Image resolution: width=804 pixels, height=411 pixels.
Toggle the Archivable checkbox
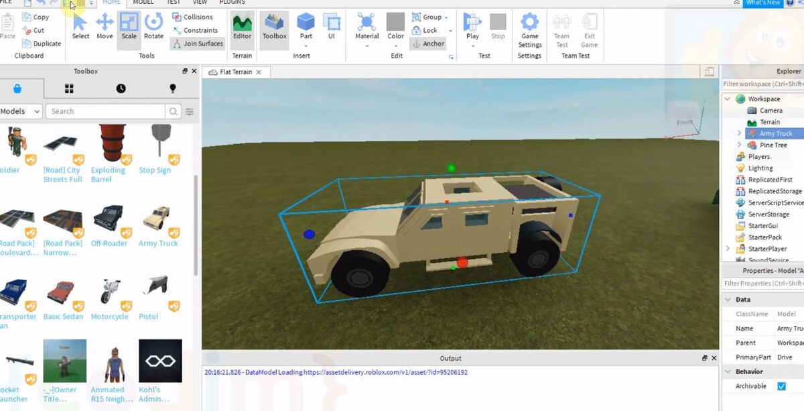click(x=781, y=386)
